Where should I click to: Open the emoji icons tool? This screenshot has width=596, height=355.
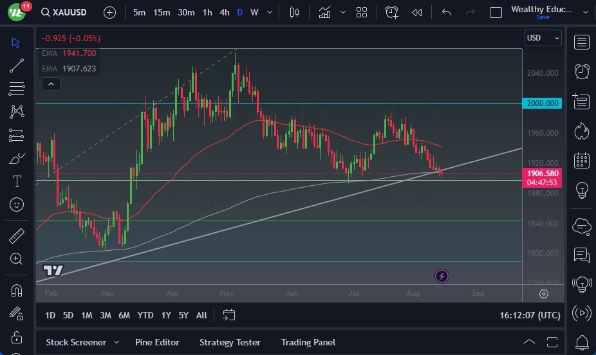[17, 205]
